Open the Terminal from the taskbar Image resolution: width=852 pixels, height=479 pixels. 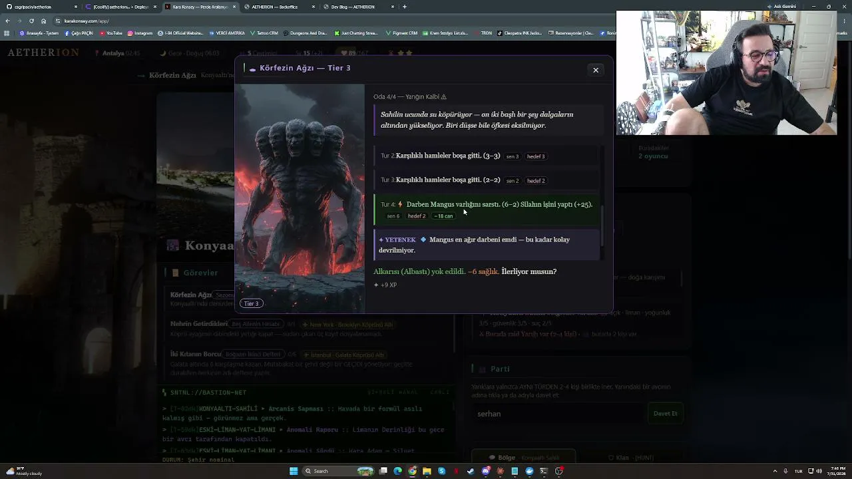(x=544, y=471)
